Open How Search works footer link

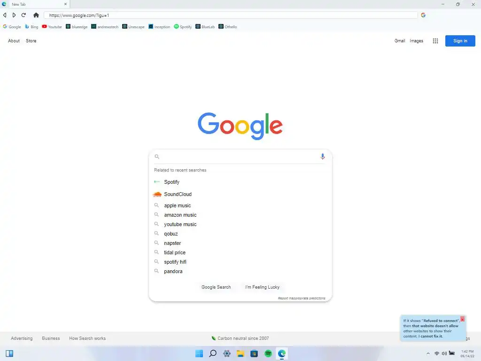pyautogui.click(x=87, y=338)
